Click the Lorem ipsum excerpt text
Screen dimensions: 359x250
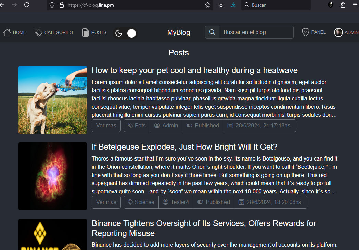pyautogui.click(x=214, y=98)
